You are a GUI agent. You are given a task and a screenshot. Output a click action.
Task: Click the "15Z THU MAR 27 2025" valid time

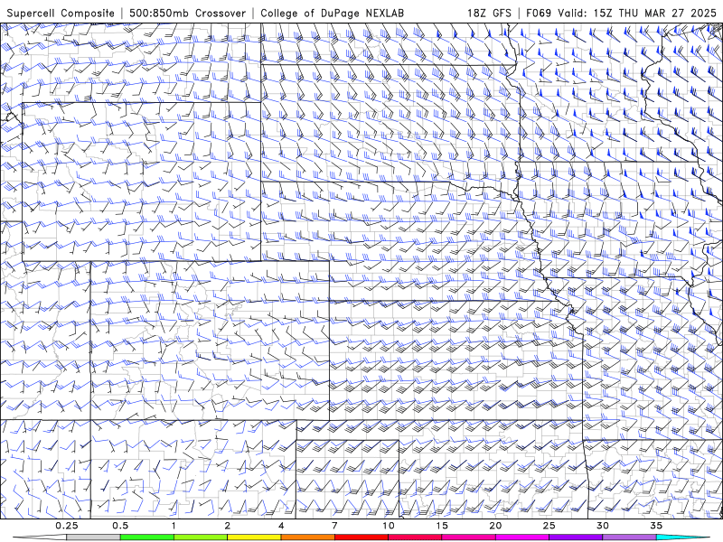click(x=654, y=13)
